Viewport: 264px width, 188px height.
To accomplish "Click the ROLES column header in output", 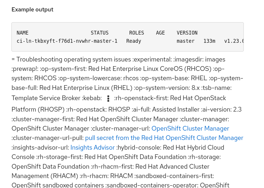I will (137, 33).
